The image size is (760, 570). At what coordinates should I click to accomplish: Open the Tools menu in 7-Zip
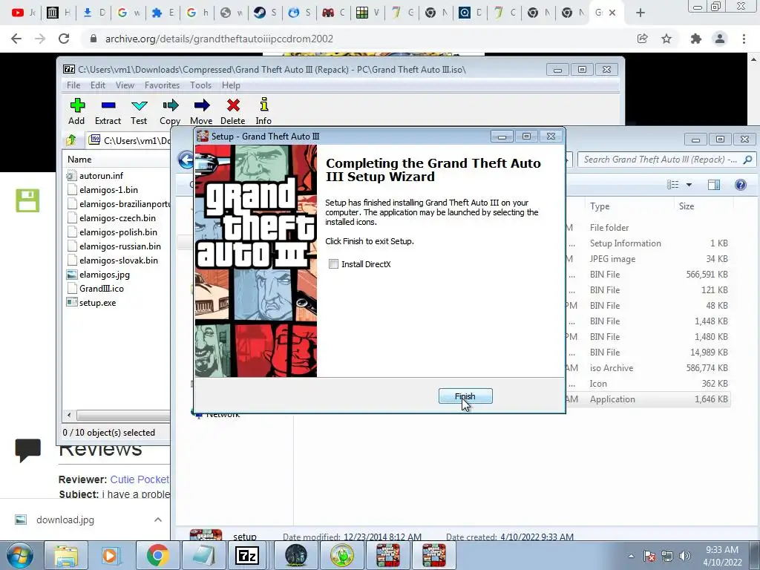pyautogui.click(x=200, y=85)
